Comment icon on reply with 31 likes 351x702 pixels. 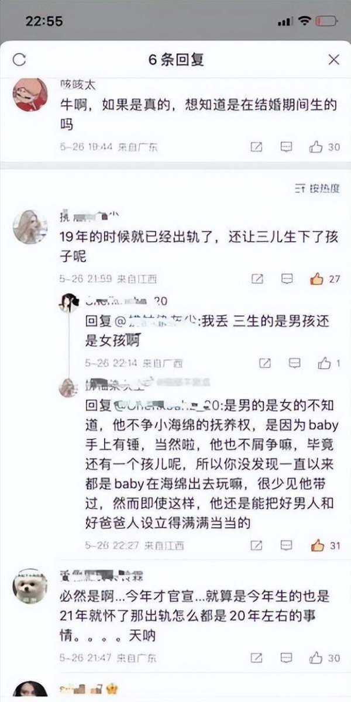pos(287,545)
